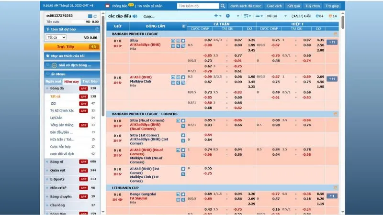
Task: Open the message envelope icon beside the account ID
Action: (90, 16)
